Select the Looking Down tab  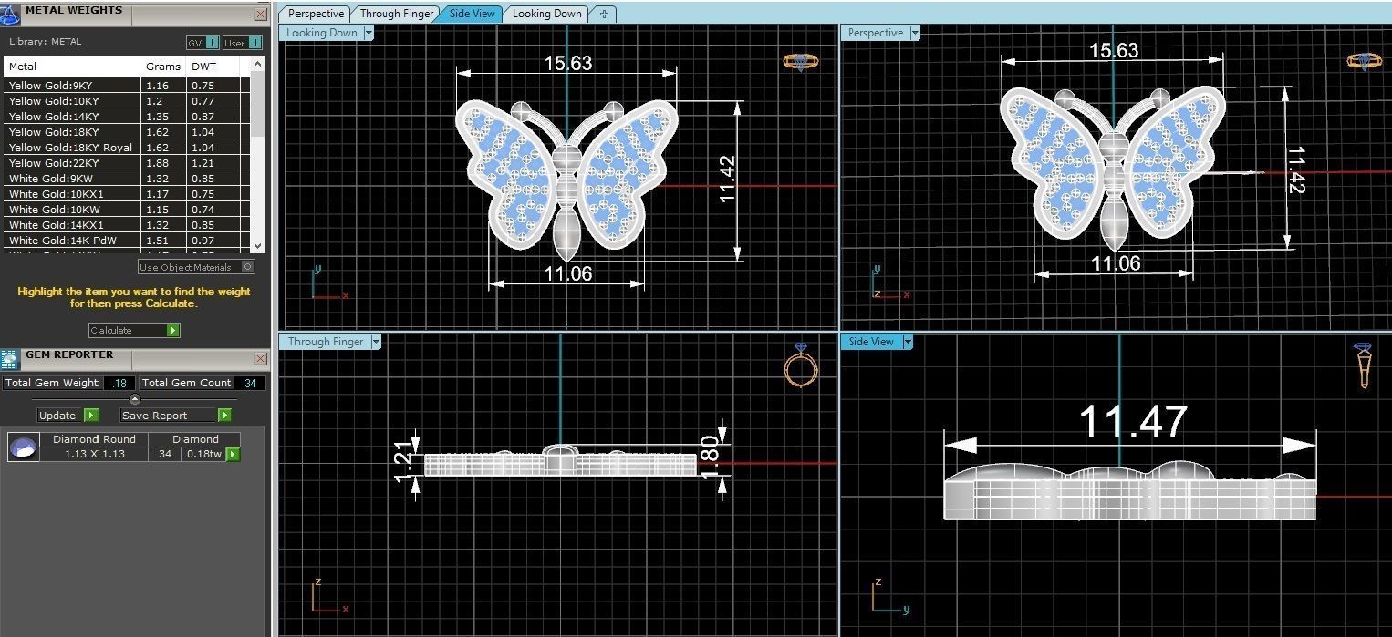tap(546, 14)
